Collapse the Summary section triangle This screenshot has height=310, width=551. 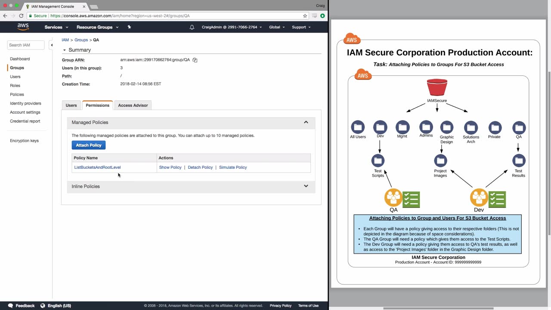[x=65, y=50]
